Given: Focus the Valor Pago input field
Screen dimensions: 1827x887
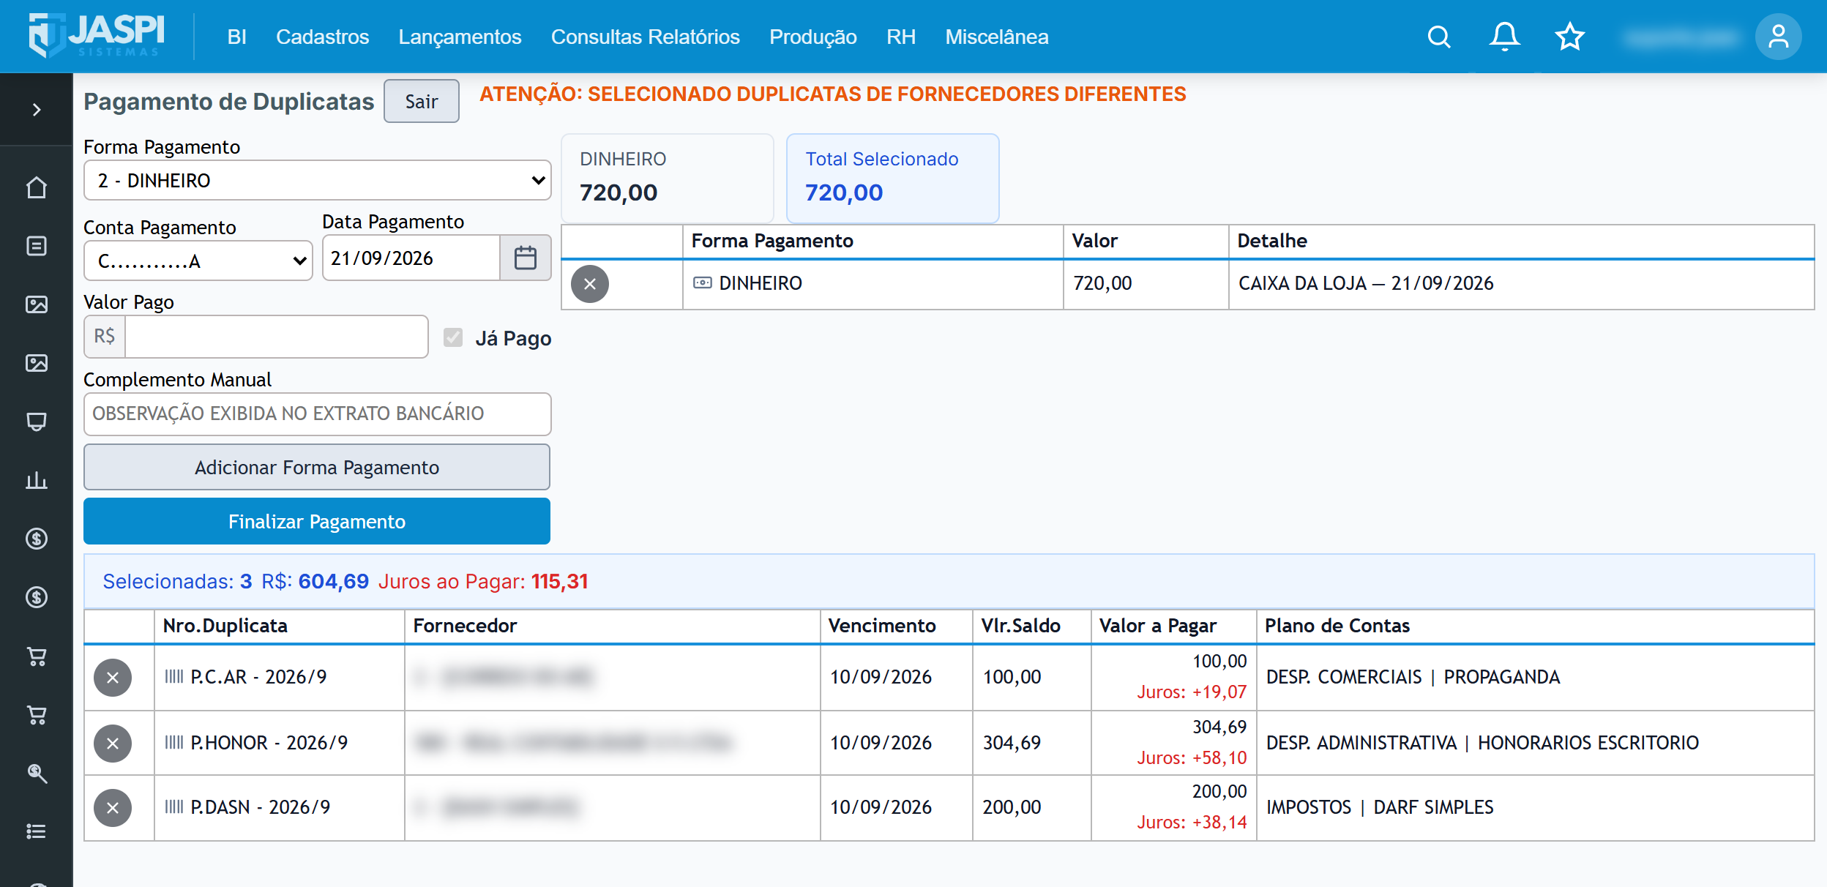Looking at the screenshot, I should [277, 337].
